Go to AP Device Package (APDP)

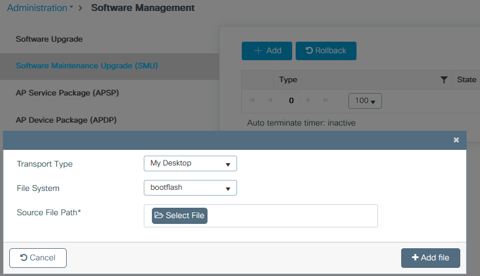pos(66,120)
